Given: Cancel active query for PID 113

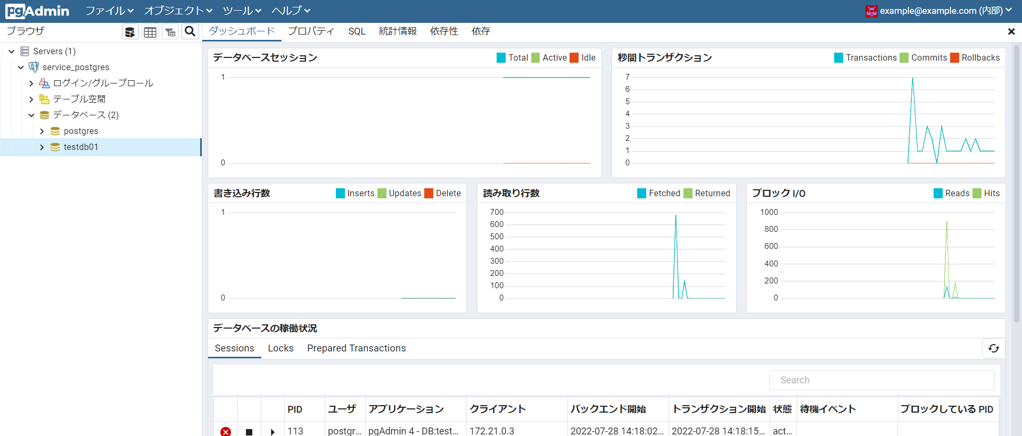Looking at the screenshot, I should click(x=249, y=432).
